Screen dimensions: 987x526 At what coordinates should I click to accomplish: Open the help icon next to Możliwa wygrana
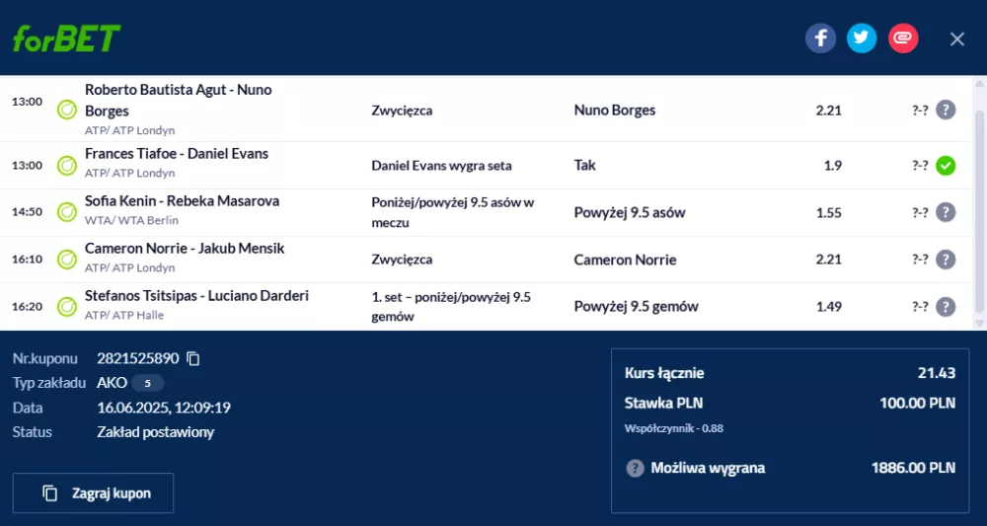pyautogui.click(x=635, y=468)
